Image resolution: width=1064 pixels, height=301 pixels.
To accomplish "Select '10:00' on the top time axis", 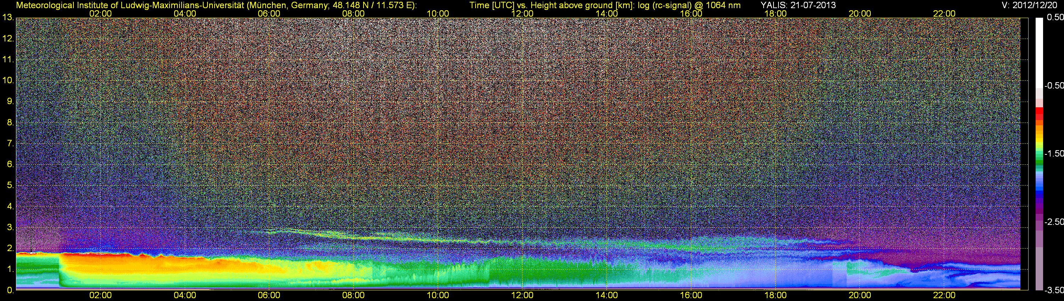I will (438, 13).
